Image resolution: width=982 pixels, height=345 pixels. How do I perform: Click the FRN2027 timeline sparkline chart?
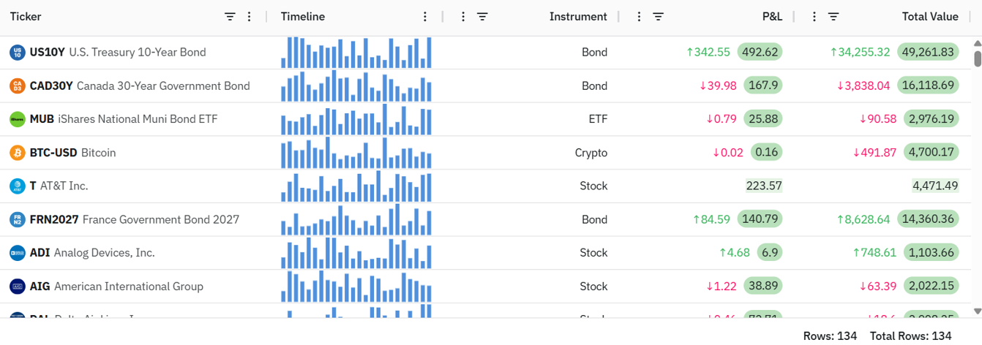(x=356, y=220)
